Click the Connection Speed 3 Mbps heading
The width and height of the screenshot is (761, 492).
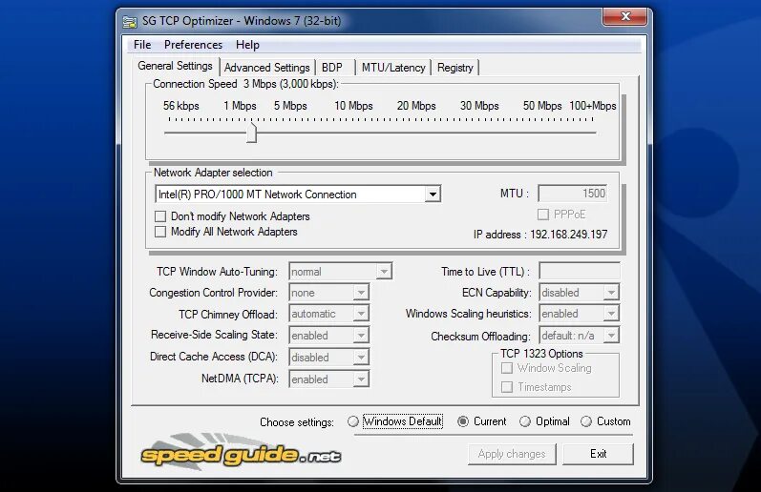click(245, 84)
